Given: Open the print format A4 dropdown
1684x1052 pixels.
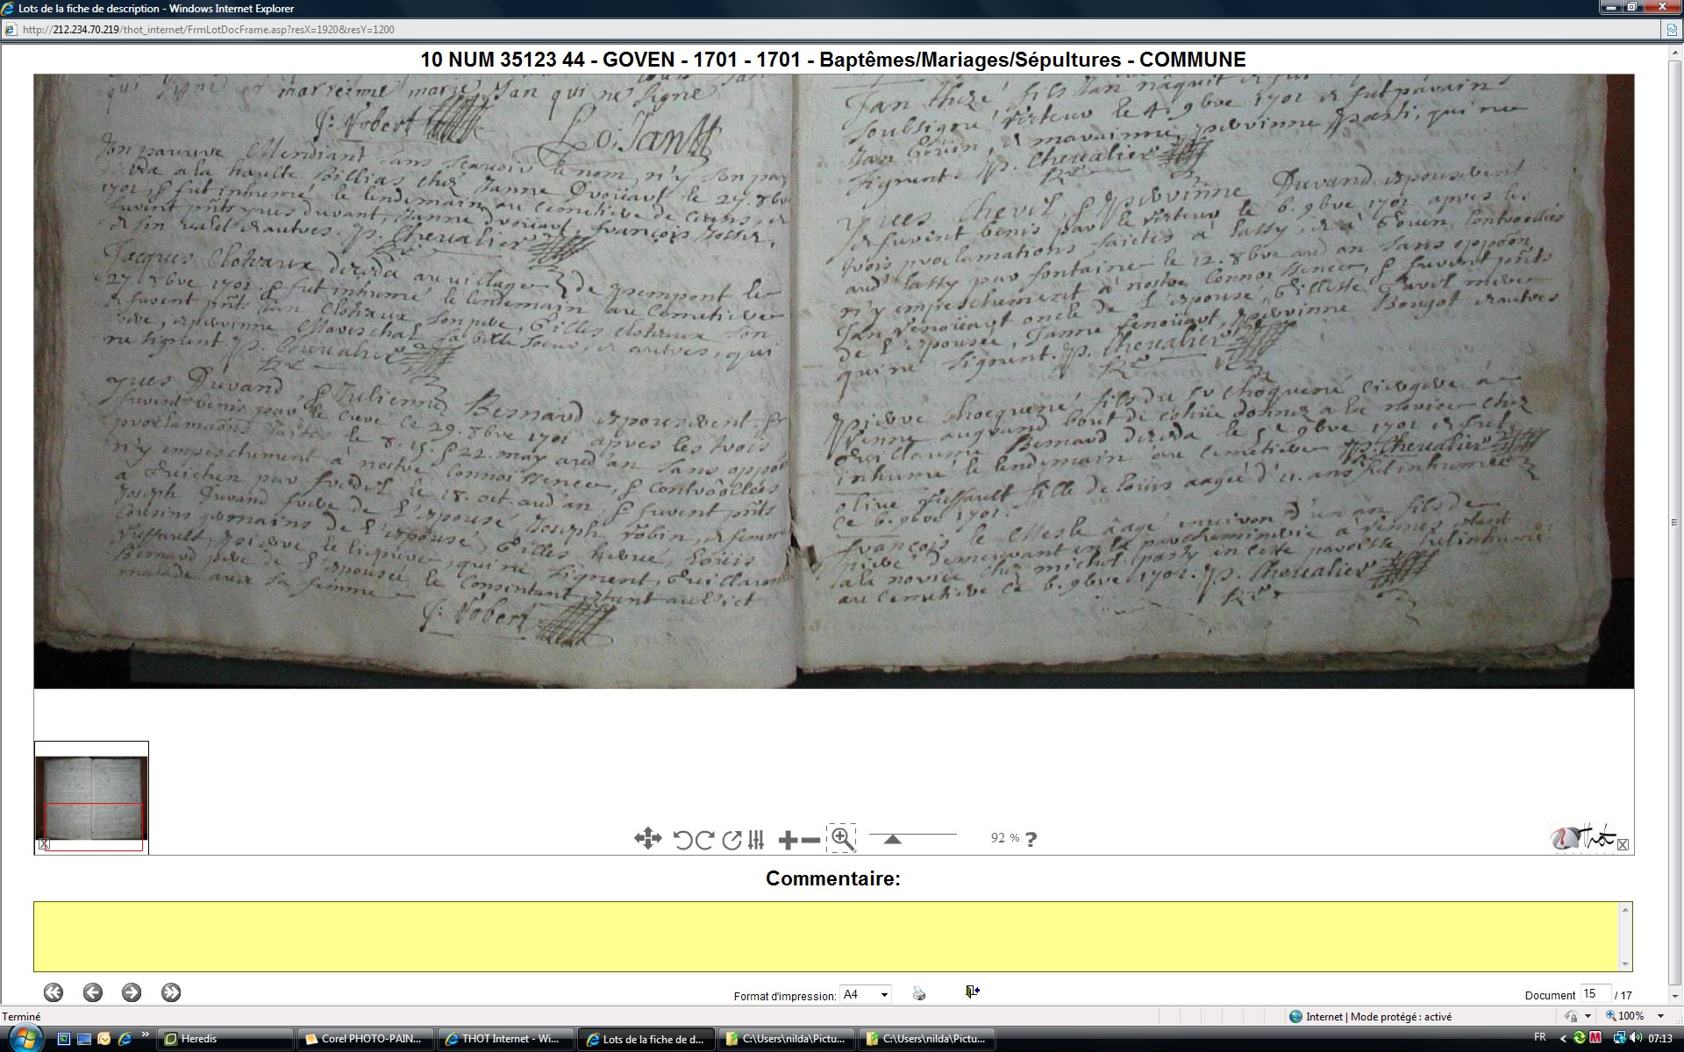Looking at the screenshot, I should point(866,994).
